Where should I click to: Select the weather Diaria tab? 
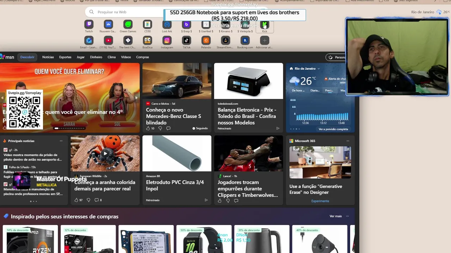click(x=315, y=90)
